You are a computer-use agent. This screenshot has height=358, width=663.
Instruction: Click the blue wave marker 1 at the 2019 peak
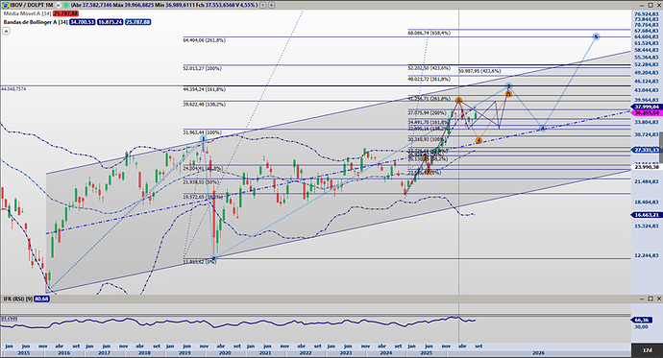tap(204, 138)
